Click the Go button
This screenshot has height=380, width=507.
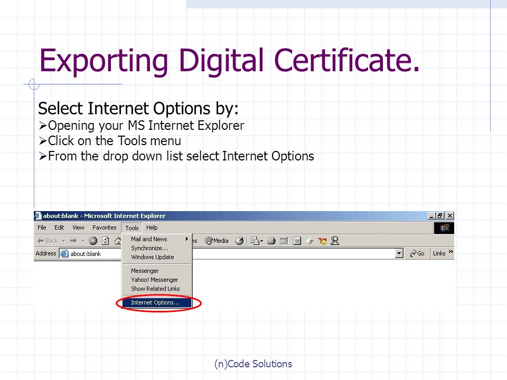(x=417, y=254)
